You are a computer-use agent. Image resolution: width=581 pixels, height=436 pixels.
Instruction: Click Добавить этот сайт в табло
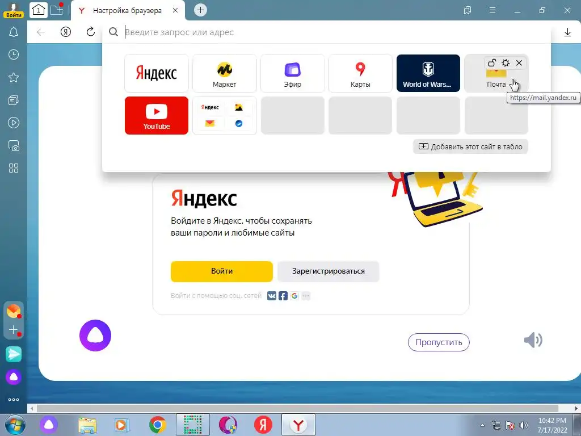(x=470, y=146)
